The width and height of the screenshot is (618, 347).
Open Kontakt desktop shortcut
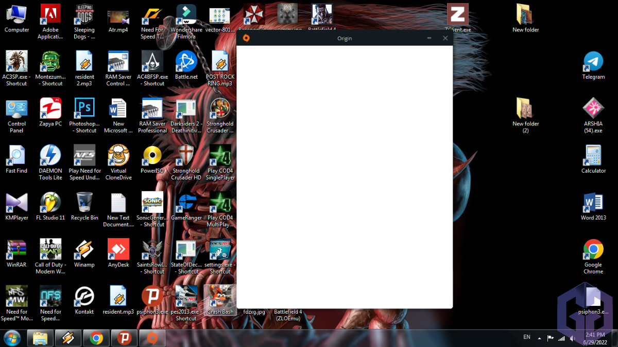click(84, 299)
